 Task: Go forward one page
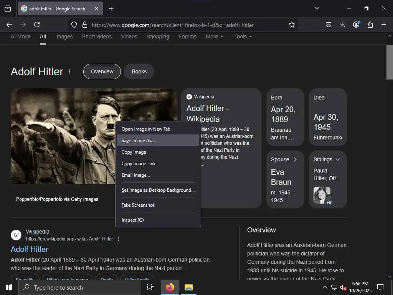point(23,25)
